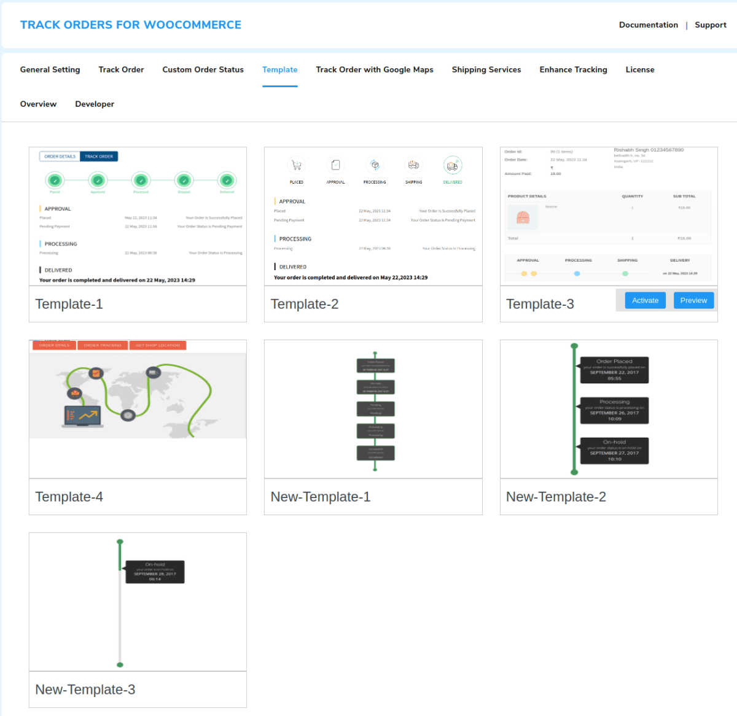Switch to the General Setting tab
This screenshot has width=737, height=716.
(50, 69)
